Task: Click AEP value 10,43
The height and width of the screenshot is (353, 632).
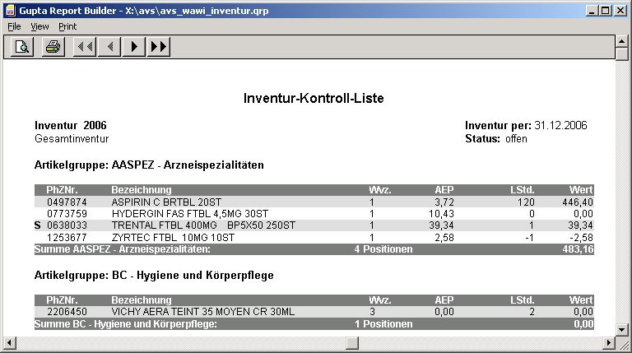Action: tap(441, 214)
